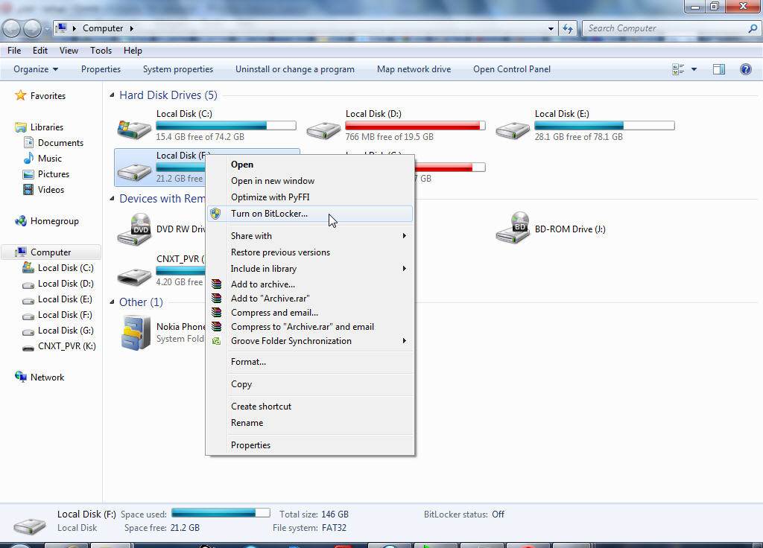Click the Space used bar in details pane

(221, 513)
